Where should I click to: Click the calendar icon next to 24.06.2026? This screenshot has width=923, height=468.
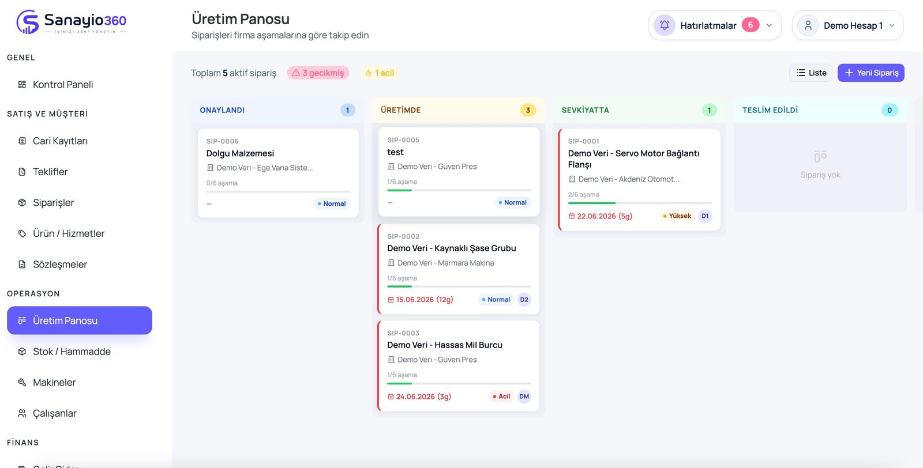coord(391,397)
